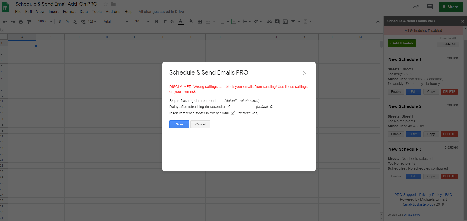Open the font size dropdown
Screen dimensions: 467x221
[x=142, y=22]
